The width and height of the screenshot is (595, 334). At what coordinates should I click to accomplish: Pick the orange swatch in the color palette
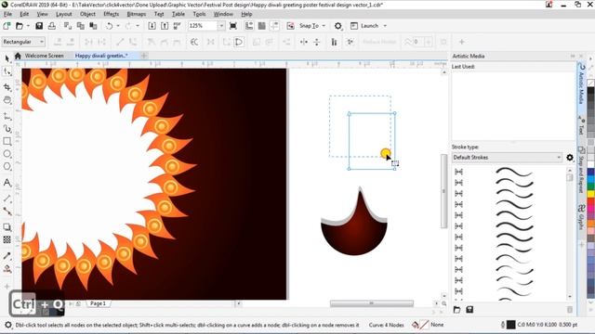(x=591, y=223)
